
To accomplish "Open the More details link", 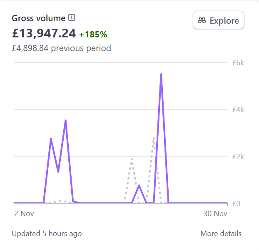I will pos(221,234).
